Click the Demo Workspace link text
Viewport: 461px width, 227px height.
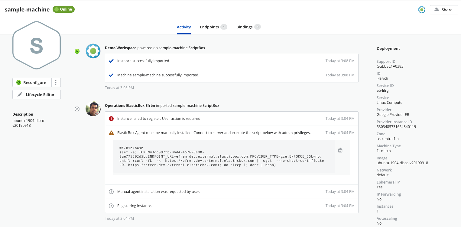[x=121, y=48]
